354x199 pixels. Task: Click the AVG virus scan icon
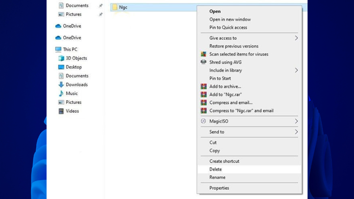coord(204,54)
